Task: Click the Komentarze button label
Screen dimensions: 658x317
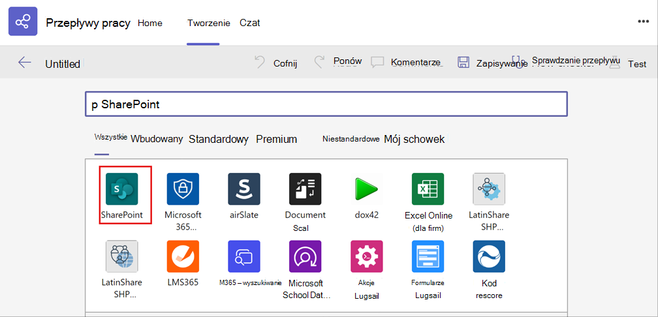Action: 415,62
